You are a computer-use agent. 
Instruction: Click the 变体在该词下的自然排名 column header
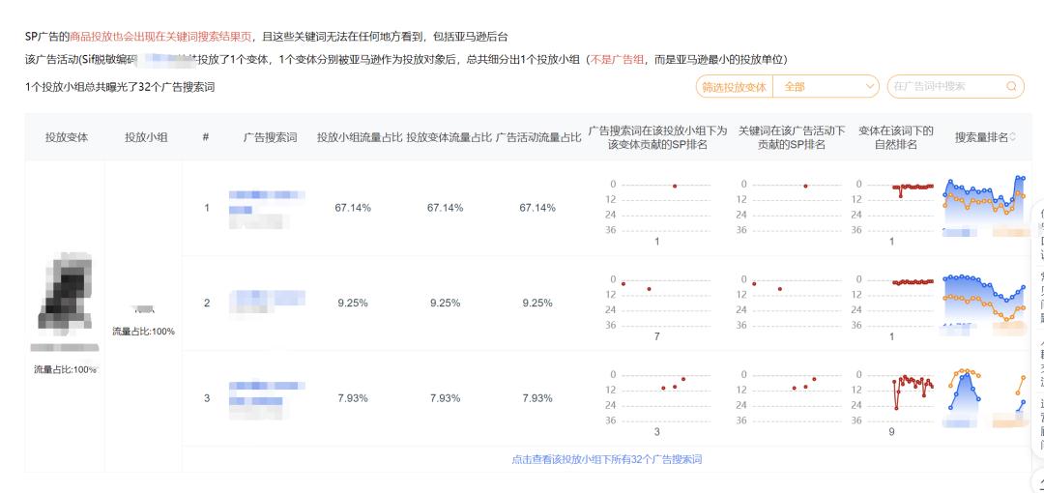click(x=895, y=137)
